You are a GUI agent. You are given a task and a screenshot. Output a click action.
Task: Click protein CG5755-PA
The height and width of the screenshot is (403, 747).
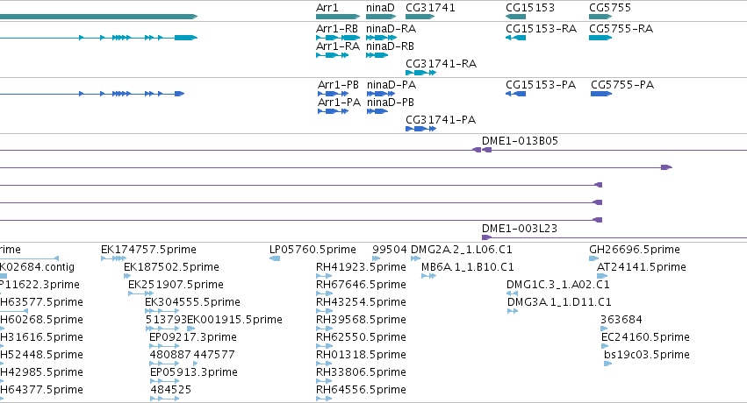(622, 85)
